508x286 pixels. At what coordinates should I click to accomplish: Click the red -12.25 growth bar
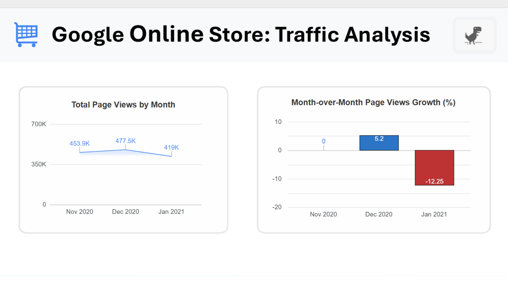(434, 168)
